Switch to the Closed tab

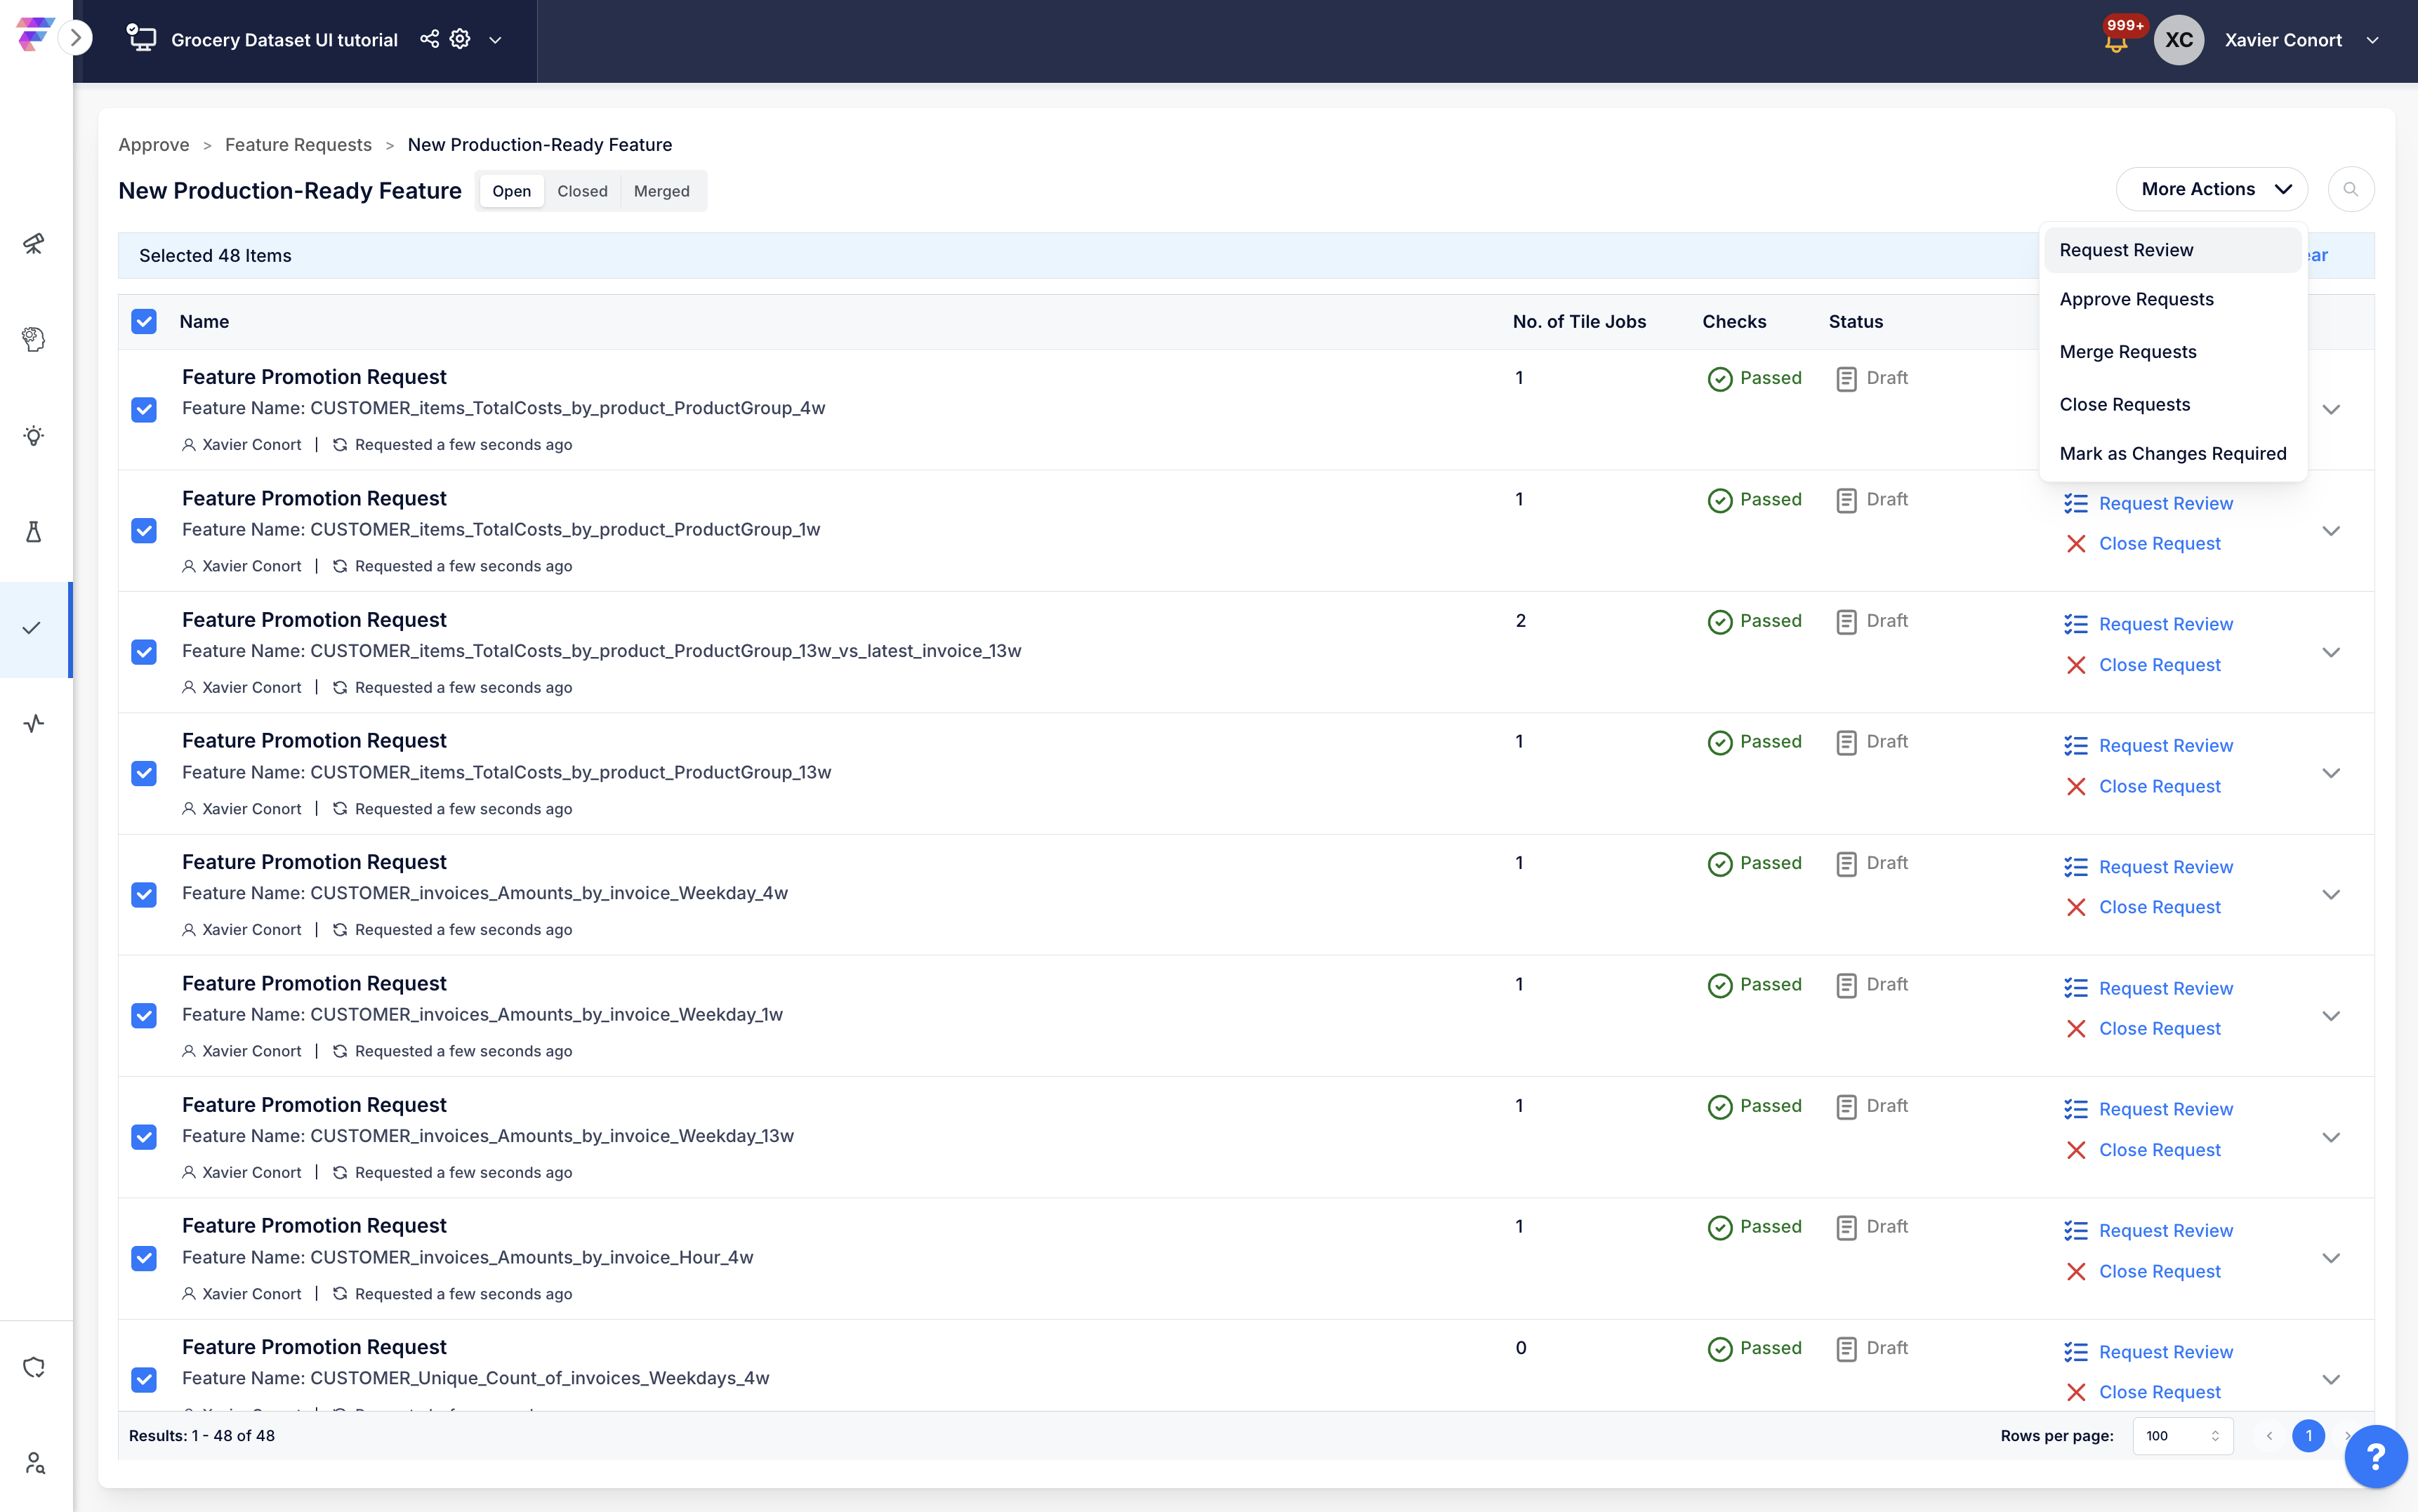click(x=582, y=191)
